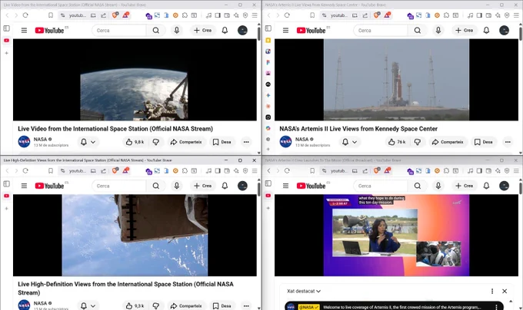Reload page in Artemis II Live Views window
The image size is (523, 310).
pos(287,15)
